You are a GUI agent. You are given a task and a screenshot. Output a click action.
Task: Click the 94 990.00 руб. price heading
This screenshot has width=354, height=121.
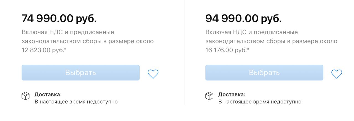243,19
